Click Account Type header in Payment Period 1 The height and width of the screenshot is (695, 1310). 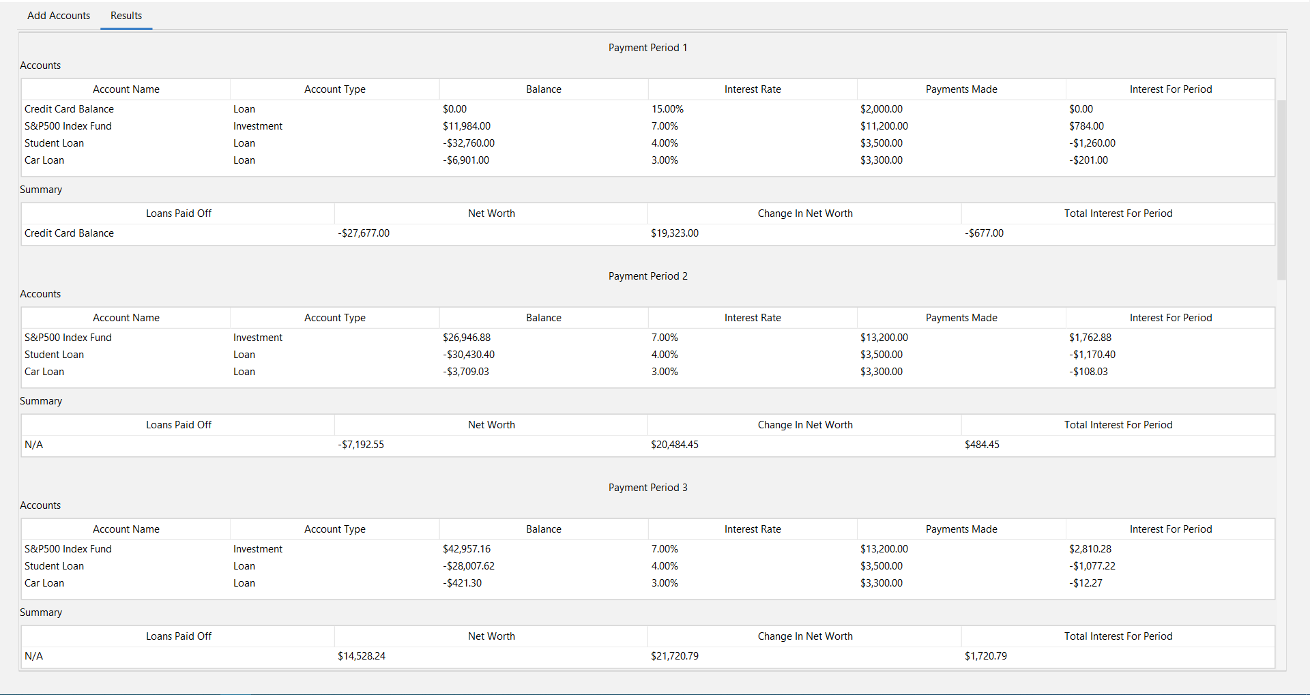pyautogui.click(x=335, y=89)
